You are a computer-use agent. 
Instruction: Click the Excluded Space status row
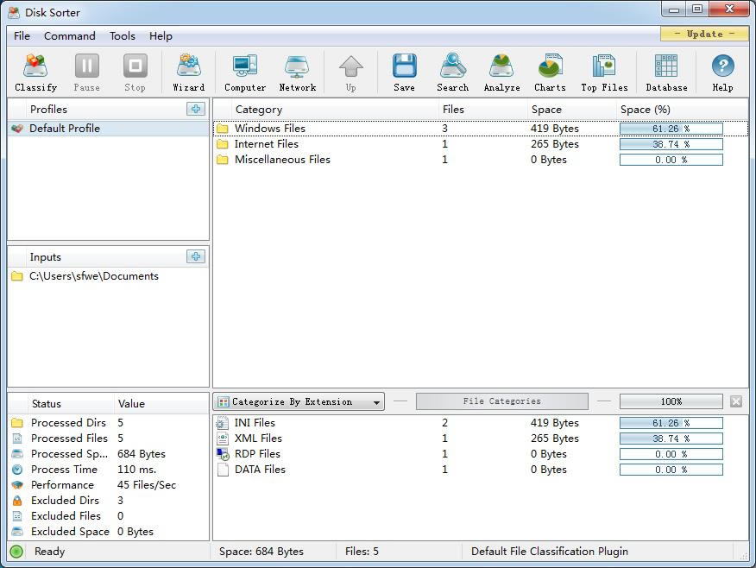coord(109,532)
